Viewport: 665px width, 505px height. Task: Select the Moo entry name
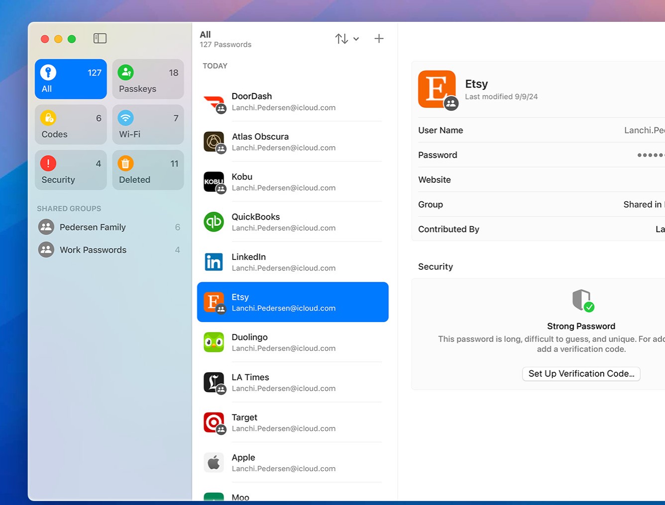click(x=240, y=497)
